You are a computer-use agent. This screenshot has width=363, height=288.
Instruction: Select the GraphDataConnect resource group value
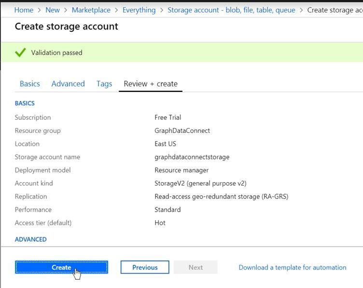(182, 130)
